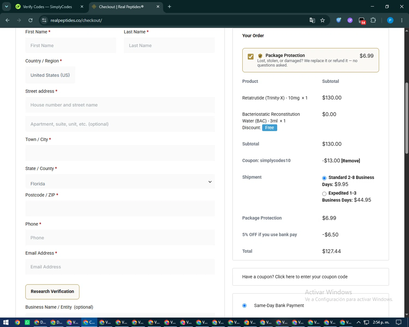The image size is (409, 327).
Task: Click the 5% OFF if you use bank pay label
Action: (x=269, y=235)
